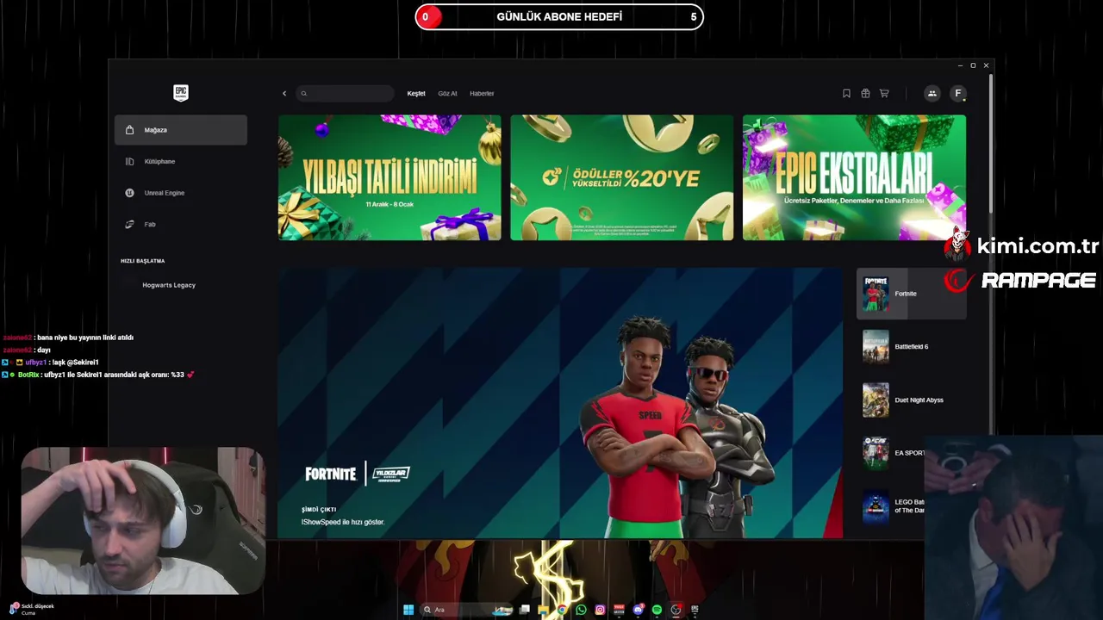Open Instagram from the taskbar
The width and height of the screenshot is (1103, 620).
click(x=600, y=610)
